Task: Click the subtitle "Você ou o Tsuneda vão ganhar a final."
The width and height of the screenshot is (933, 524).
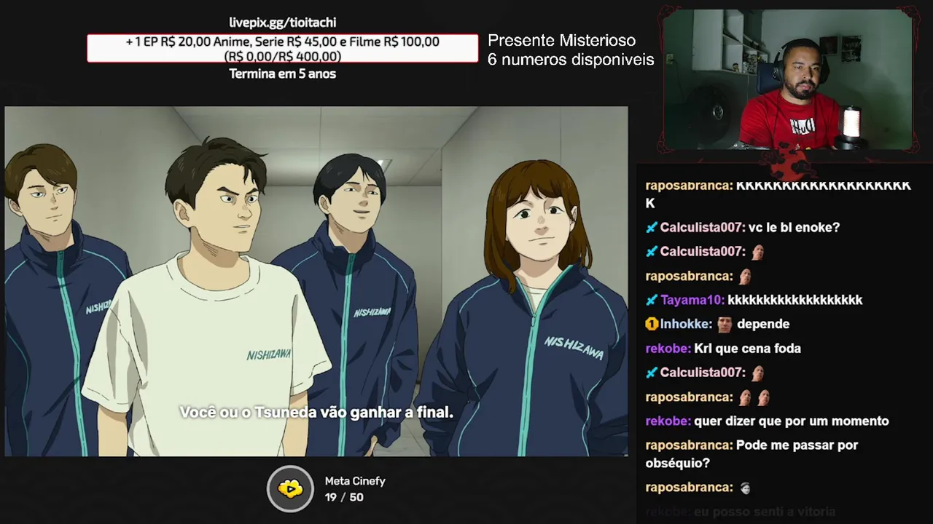Action: 316,413
